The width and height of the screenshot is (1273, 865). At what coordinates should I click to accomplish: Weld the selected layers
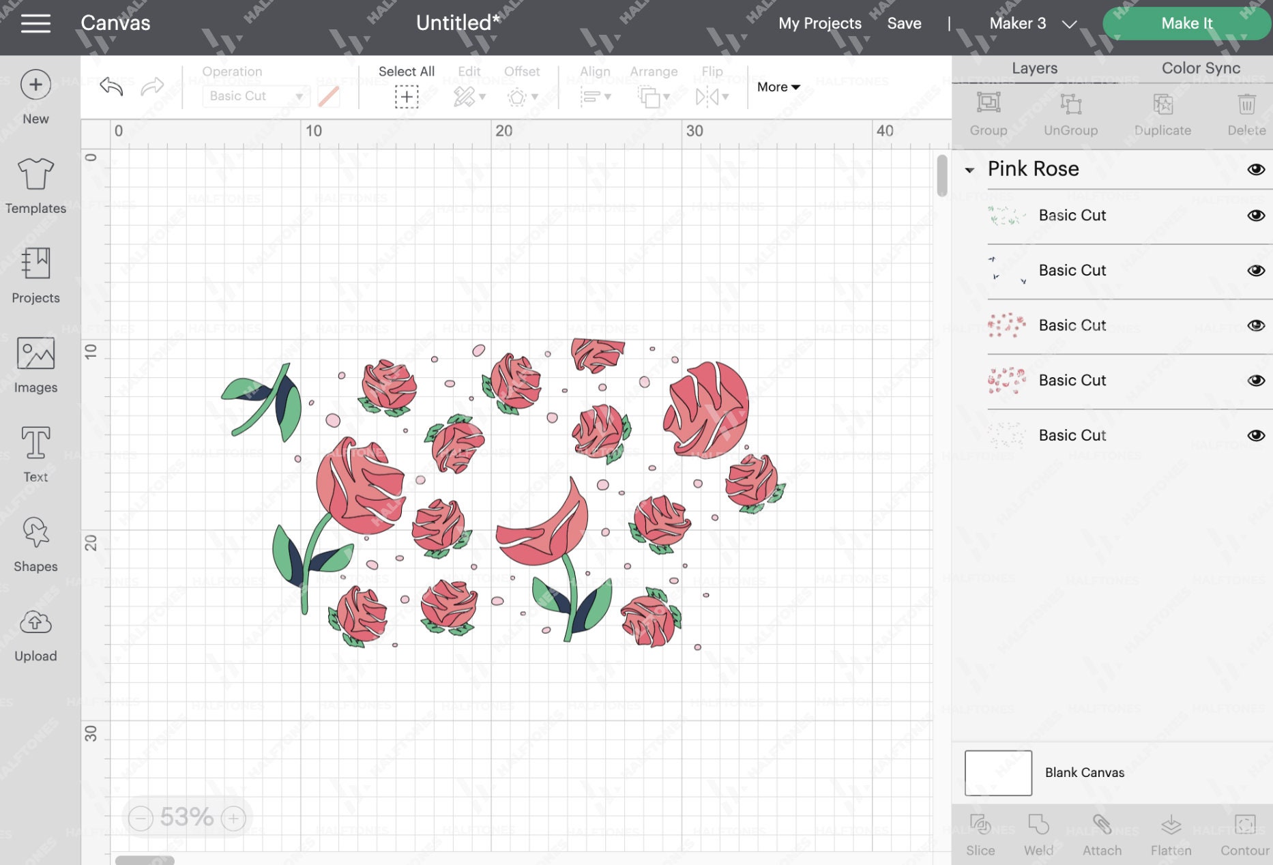[1038, 835]
